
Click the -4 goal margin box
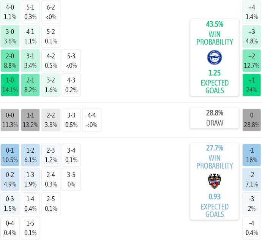[251, 228]
